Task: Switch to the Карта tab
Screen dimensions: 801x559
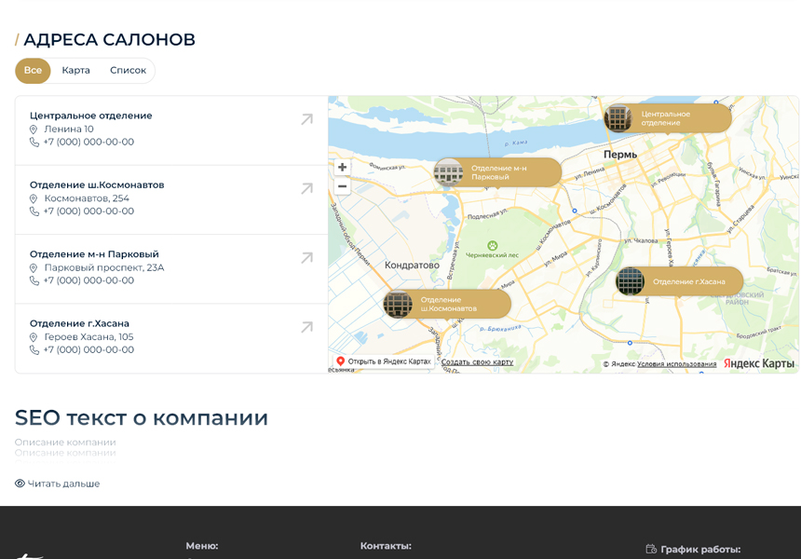Action: (x=75, y=71)
